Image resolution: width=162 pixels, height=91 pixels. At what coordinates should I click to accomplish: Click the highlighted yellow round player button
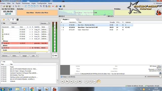pos(99,81)
